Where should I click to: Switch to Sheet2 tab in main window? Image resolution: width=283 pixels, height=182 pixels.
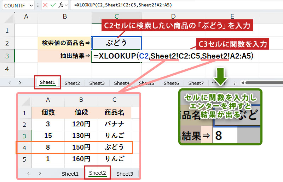point(72,83)
